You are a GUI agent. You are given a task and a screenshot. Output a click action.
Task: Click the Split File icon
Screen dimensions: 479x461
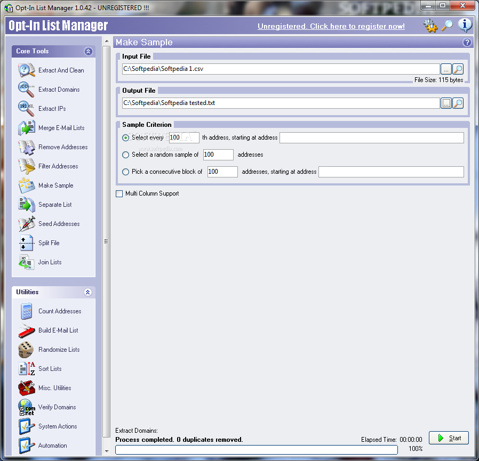pyautogui.click(x=26, y=243)
